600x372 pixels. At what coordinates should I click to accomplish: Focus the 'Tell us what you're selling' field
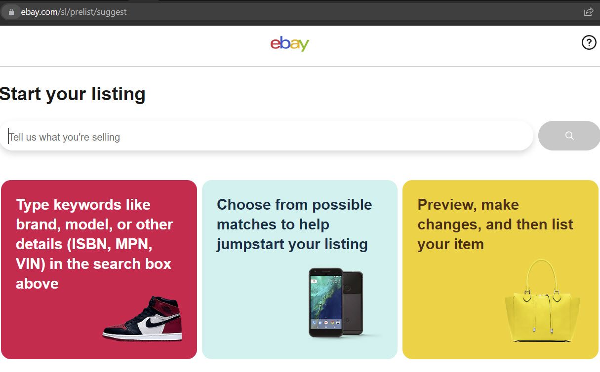pyautogui.click(x=267, y=137)
